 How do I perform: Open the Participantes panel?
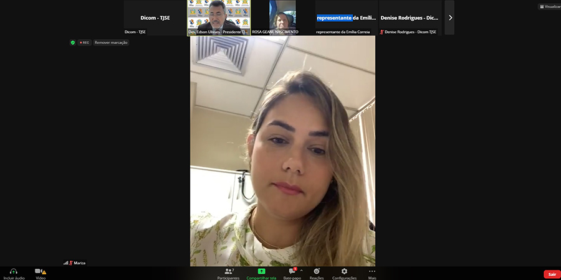(x=229, y=271)
